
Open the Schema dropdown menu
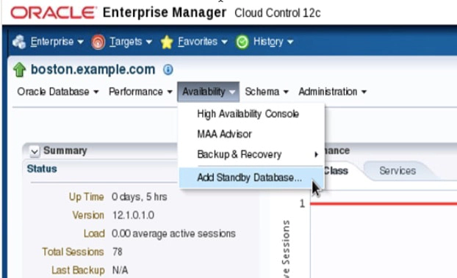[267, 92]
